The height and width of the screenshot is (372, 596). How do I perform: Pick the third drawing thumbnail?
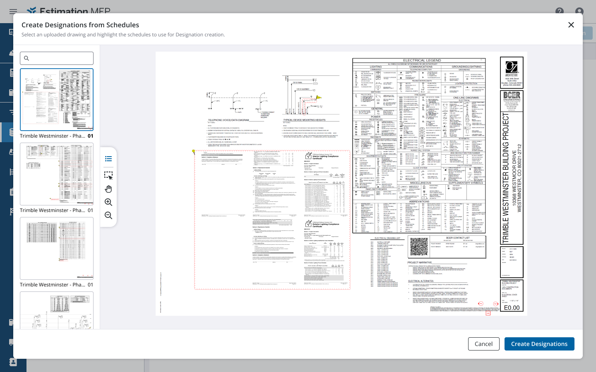click(57, 248)
